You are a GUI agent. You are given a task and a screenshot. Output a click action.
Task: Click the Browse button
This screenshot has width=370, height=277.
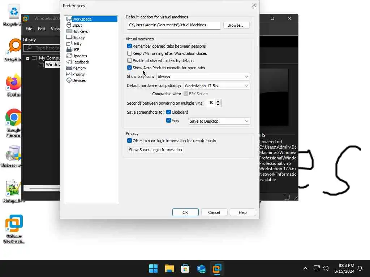[x=236, y=25]
